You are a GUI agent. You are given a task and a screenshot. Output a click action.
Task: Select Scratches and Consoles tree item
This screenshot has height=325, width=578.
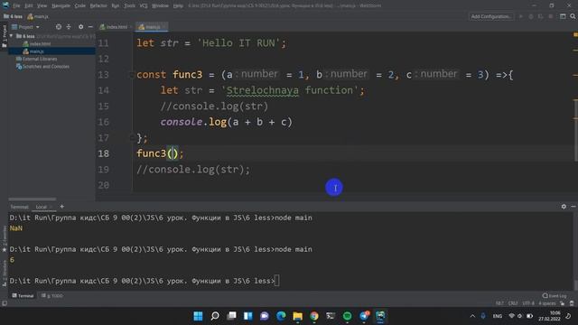[x=42, y=67]
